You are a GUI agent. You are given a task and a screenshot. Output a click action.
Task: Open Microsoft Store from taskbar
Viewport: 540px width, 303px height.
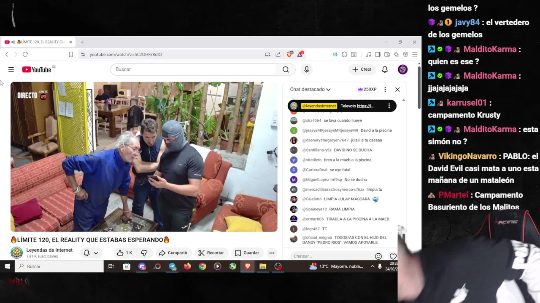127,266
